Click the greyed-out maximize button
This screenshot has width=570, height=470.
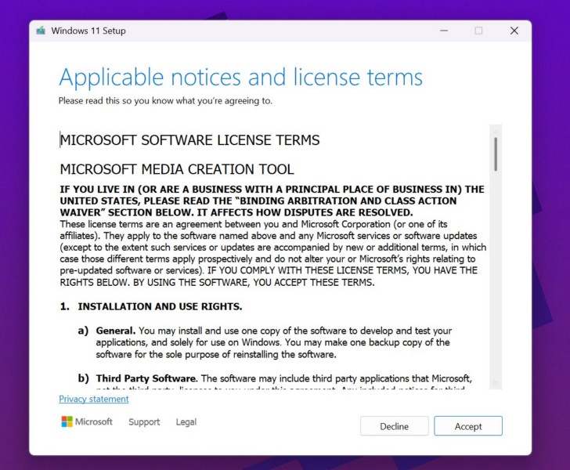[x=478, y=31]
